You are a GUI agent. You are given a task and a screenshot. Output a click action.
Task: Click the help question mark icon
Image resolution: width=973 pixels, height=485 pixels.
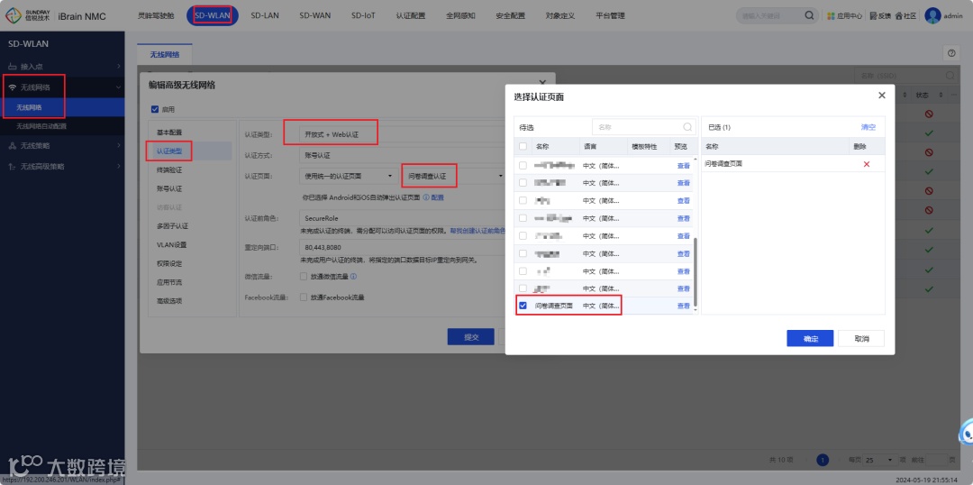(951, 53)
